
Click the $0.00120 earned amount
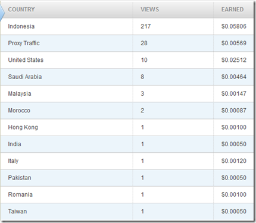[234, 161]
